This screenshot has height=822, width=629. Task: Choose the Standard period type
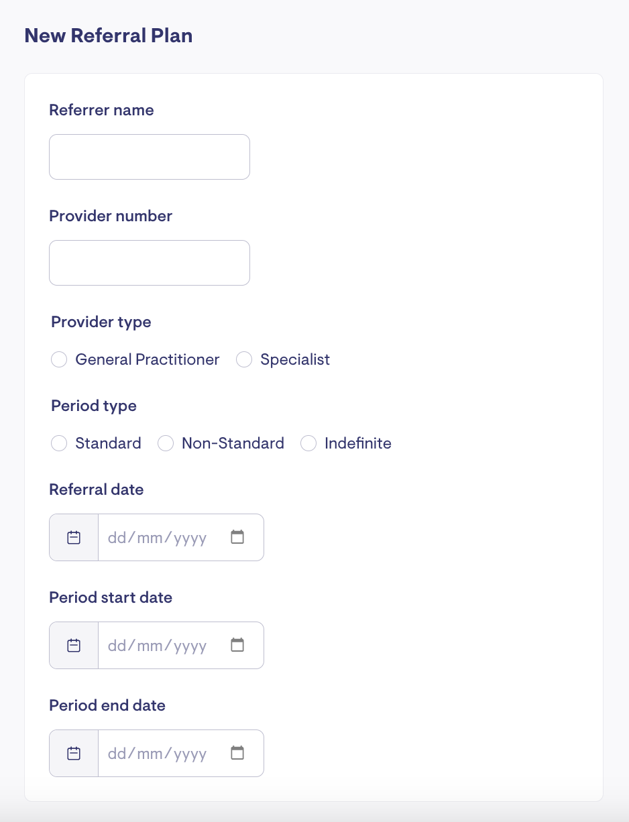[x=59, y=444]
